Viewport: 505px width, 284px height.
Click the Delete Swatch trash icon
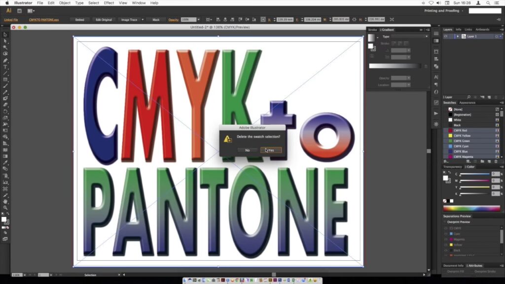496,161
